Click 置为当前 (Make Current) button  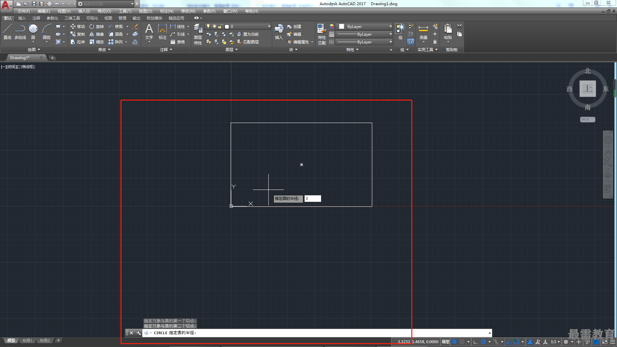click(x=248, y=34)
